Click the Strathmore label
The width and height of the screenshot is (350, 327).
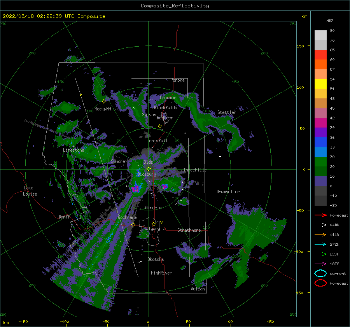pos(189,230)
